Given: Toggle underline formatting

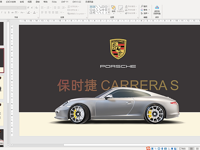Looking at the screenshot, I should coord(5,12).
